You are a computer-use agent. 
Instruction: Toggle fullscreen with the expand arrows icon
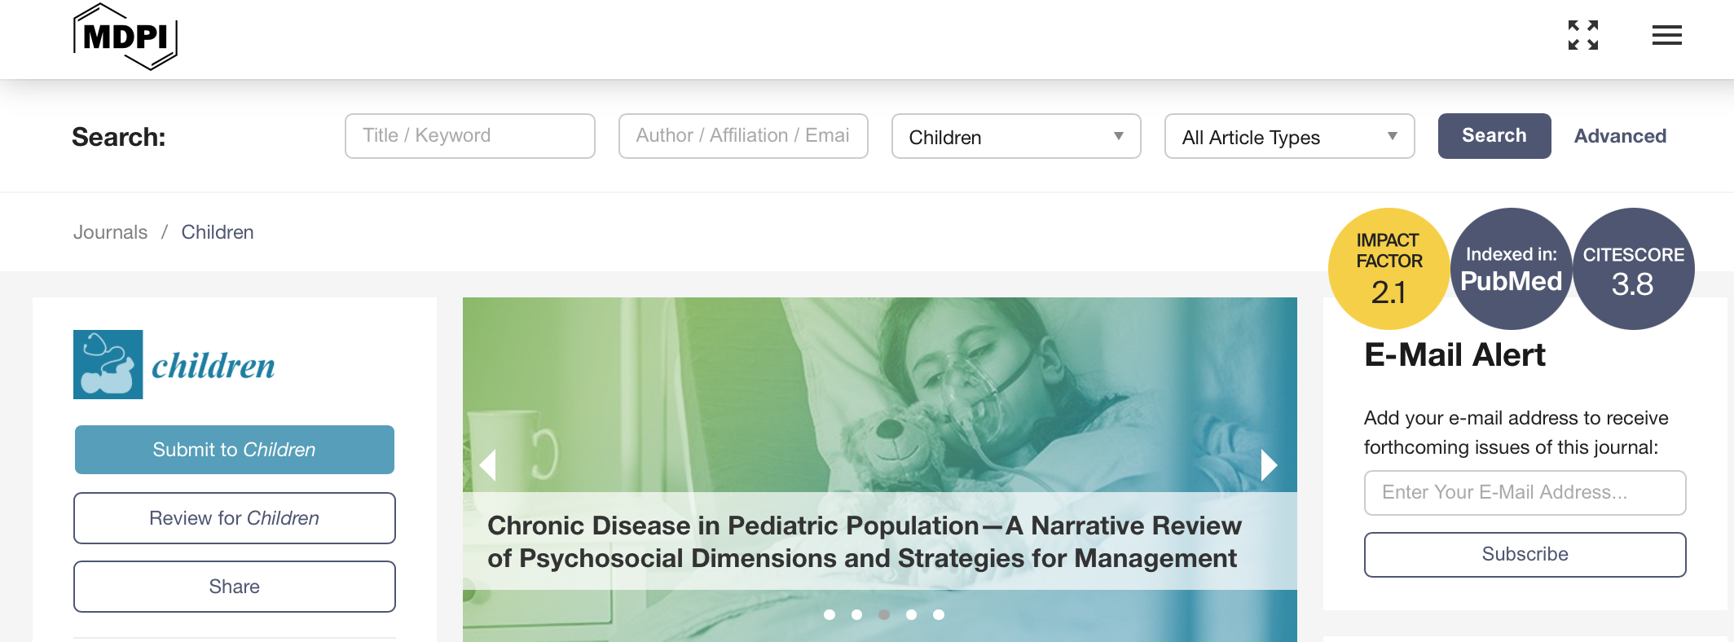click(x=1582, y=35)
